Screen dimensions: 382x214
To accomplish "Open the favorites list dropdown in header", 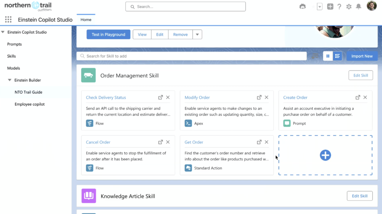I will pyautogui.click(x=319, y=7).
